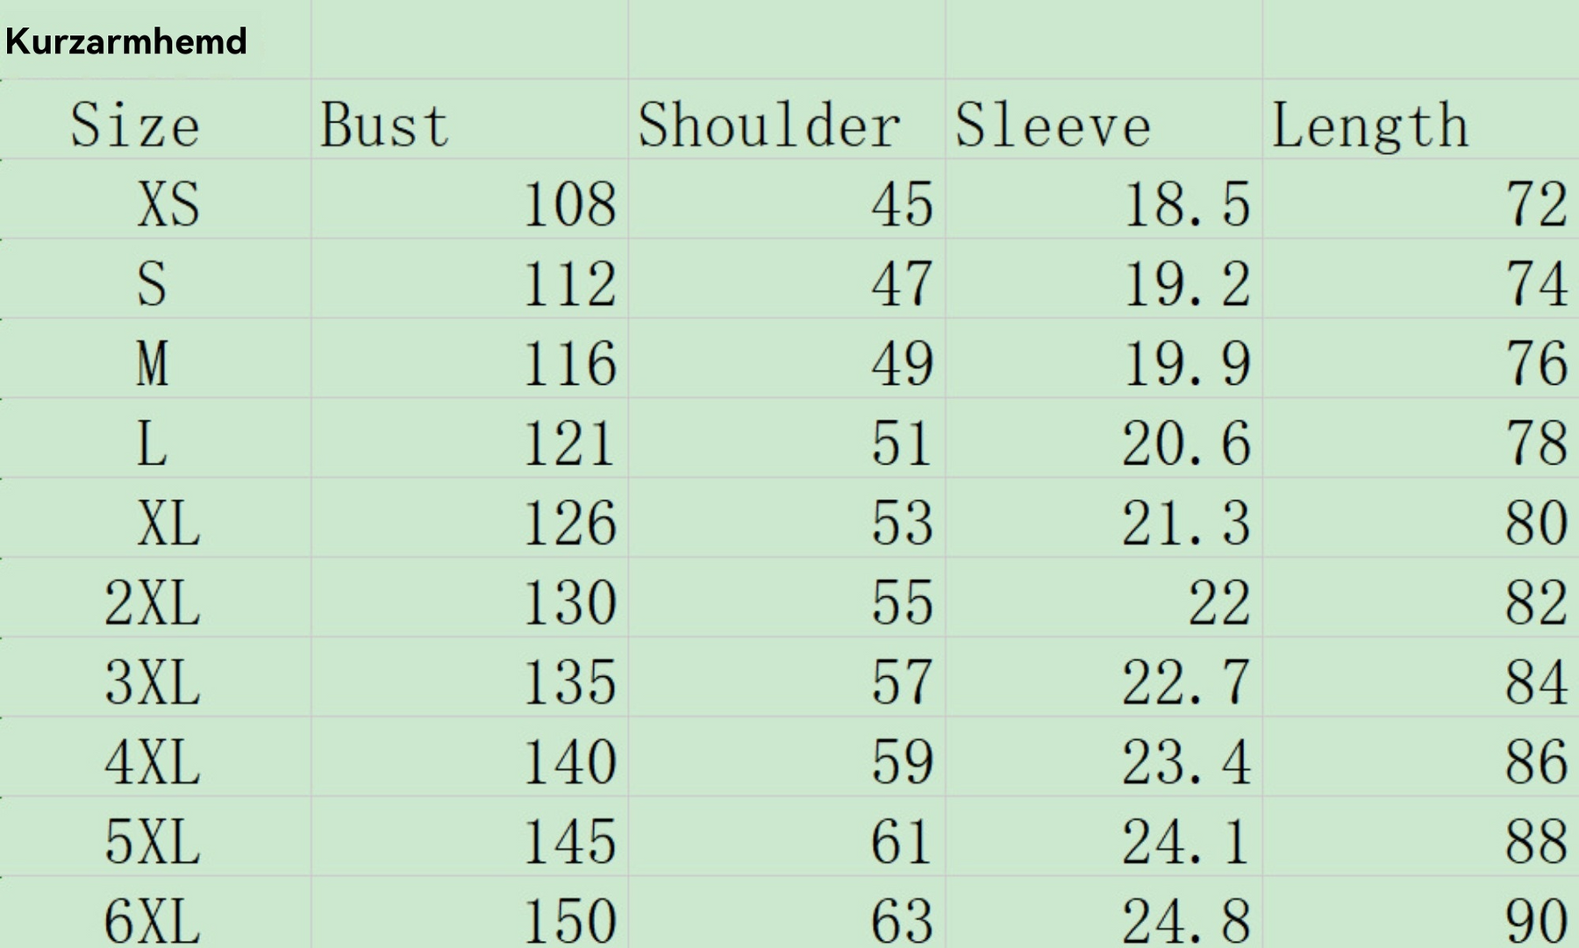
Task: Click the 2XL sleeve value 22
Action: (x=1104, y=598)
